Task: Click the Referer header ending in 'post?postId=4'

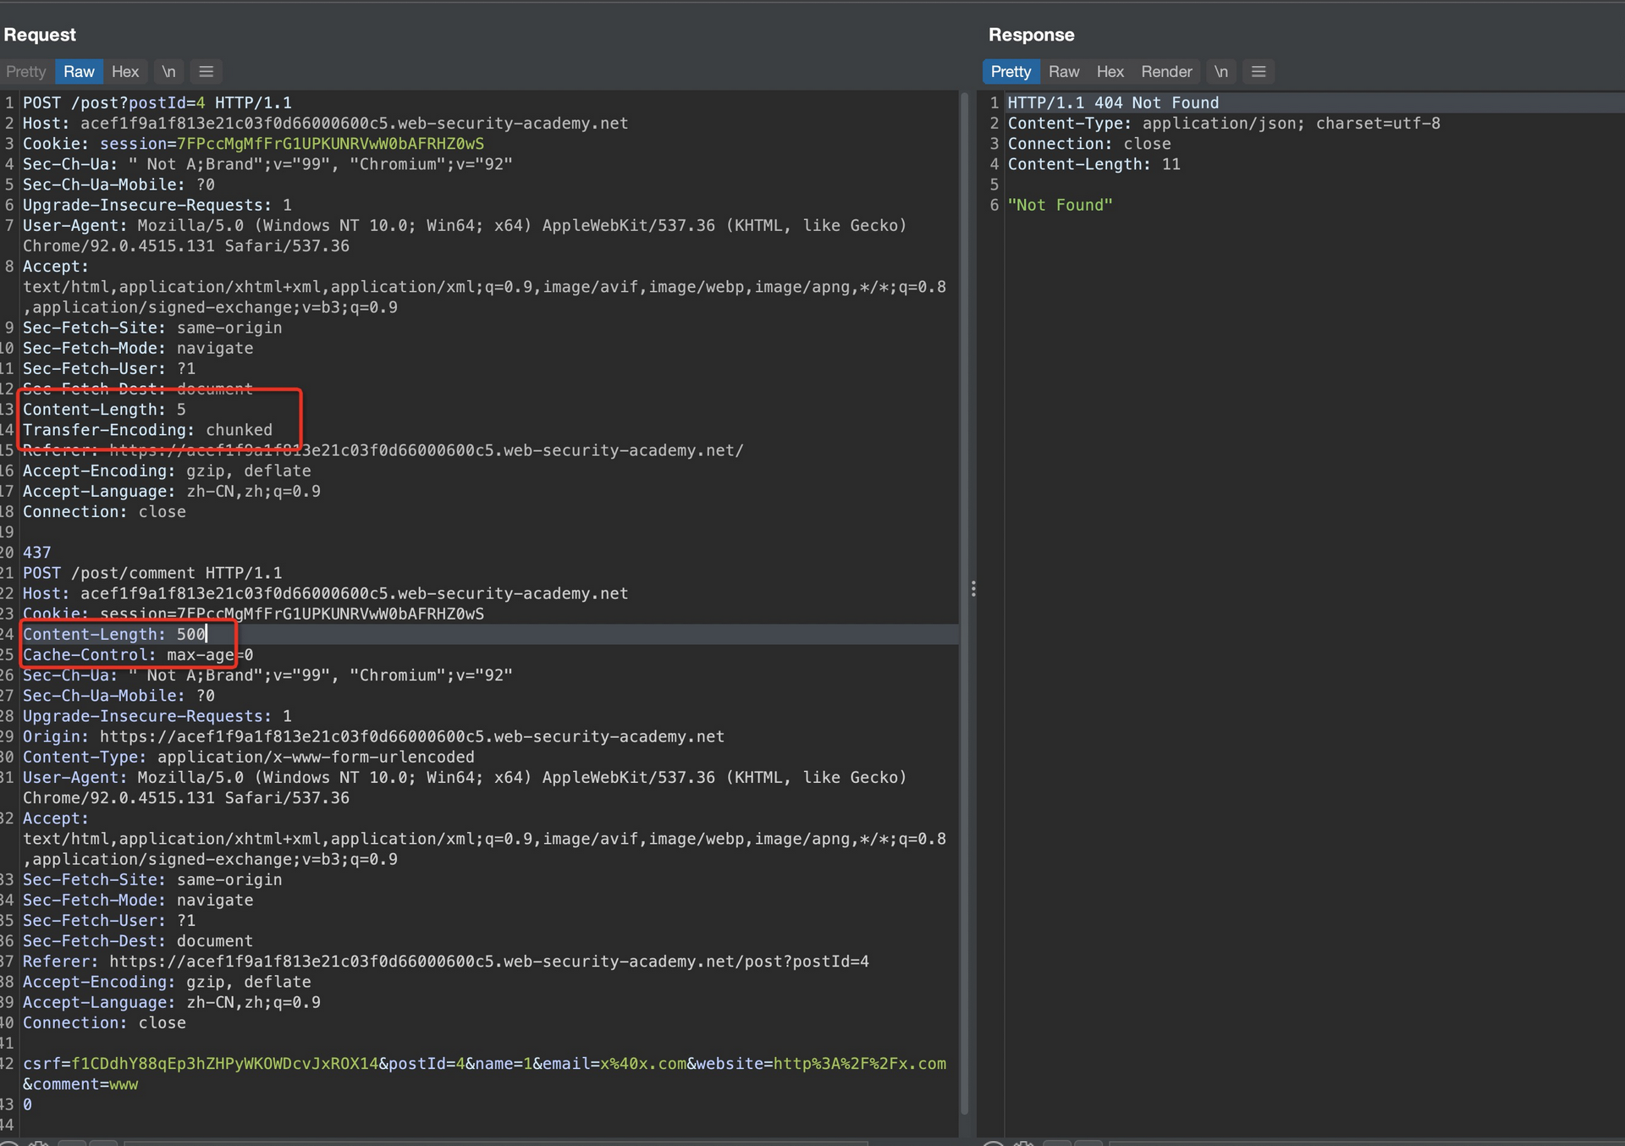Action: click(446, 961)
